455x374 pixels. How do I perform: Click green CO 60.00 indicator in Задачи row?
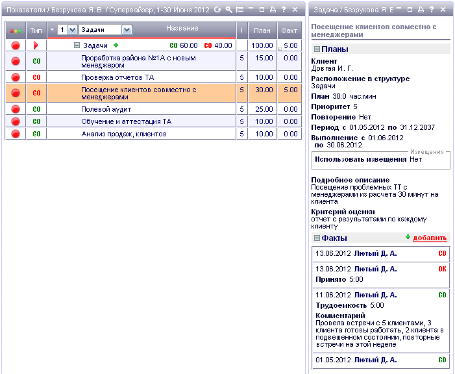pos(184,45)
